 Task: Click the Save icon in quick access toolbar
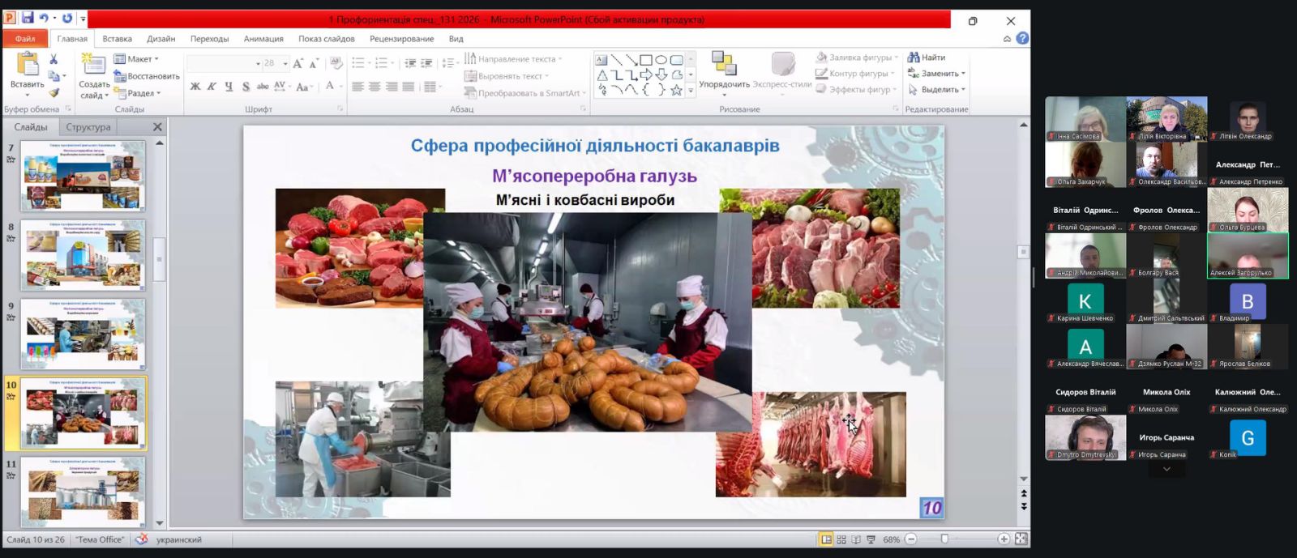[x=28, y=19]
